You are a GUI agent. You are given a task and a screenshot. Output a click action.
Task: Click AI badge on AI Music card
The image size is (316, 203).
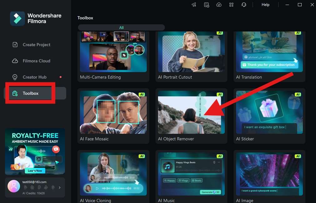click(x=220, y=156)
